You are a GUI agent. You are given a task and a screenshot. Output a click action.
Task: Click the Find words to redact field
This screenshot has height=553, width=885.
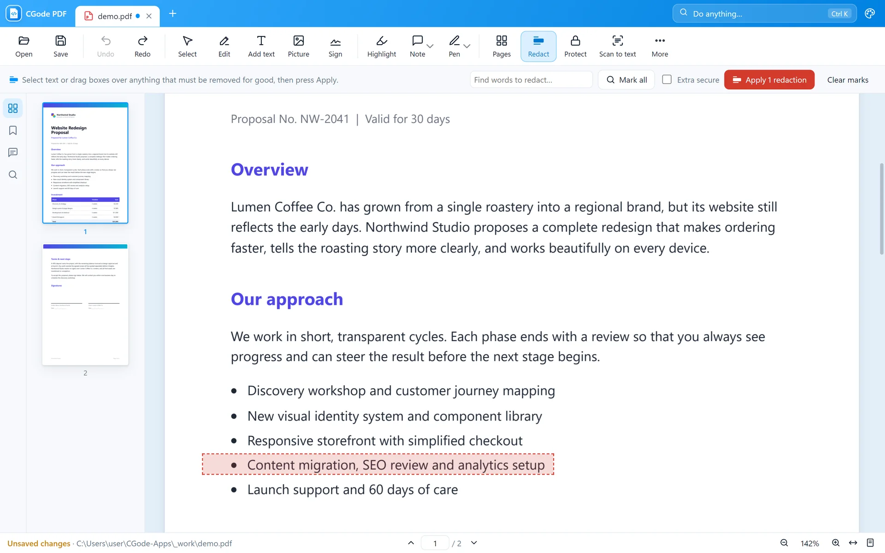(x=531, y=80)
